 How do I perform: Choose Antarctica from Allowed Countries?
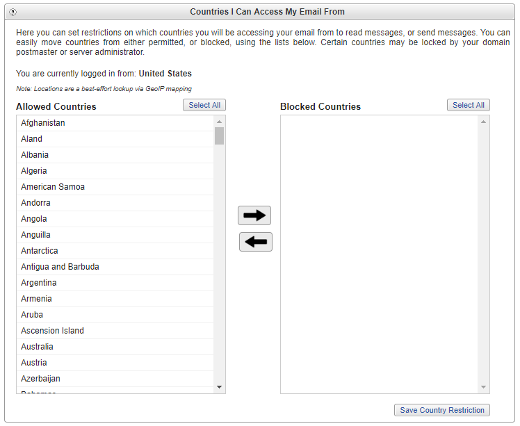click(115, 251)
